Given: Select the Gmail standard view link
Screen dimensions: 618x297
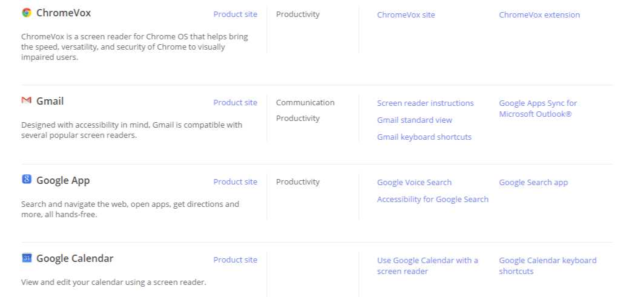Looking at the screenshot, I should coord(414,120).
